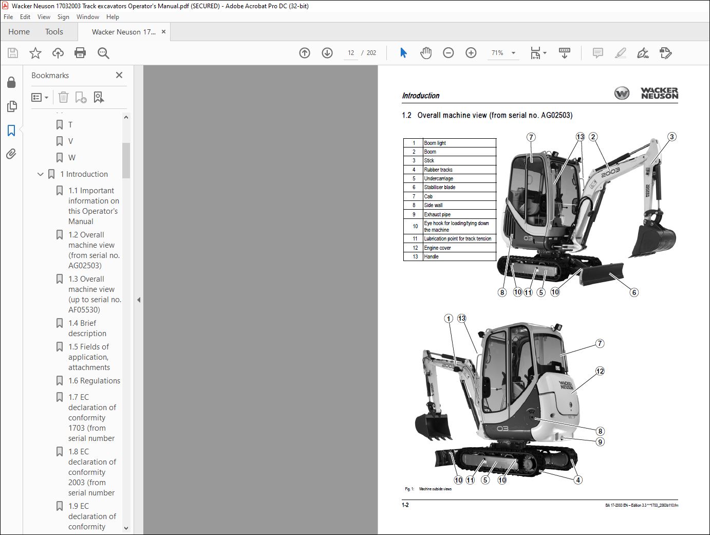This screenshot has height=535, width=710.
Task: Open bookmark V
Action: coord(70,141)
